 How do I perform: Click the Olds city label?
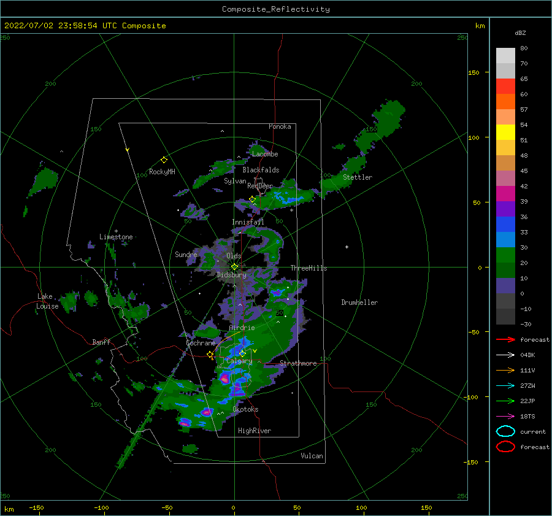tap(234, 256)
